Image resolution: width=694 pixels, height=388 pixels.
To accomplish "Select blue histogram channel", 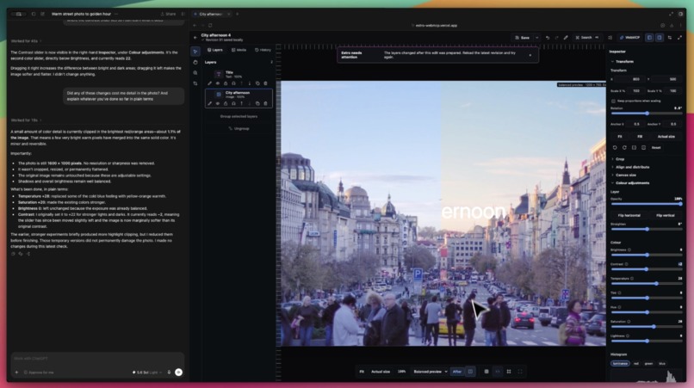I will pyautogui.click(x=661, y=364).
